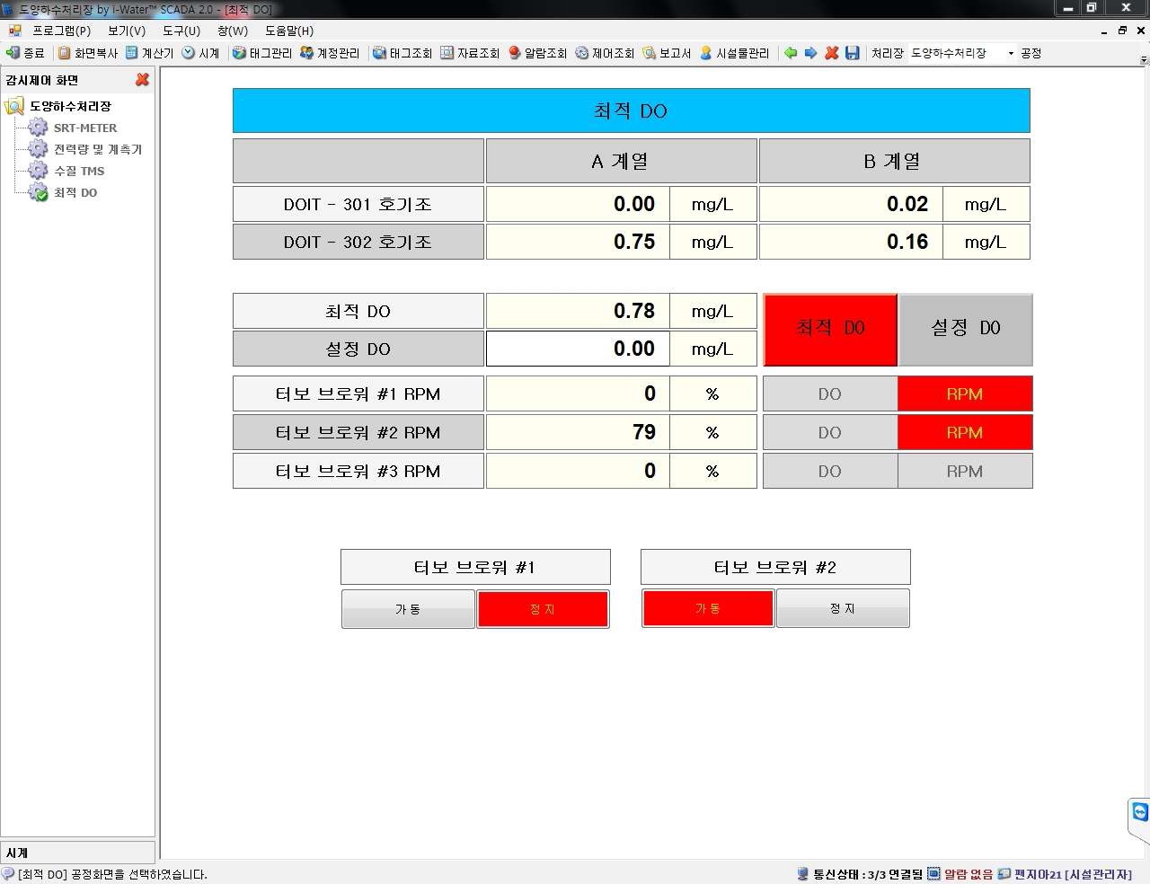Click the 터보 브로워 #3 RPM value field
This screenshot has height=884, width=1150.
pyautogui.click(x=578, y=471)
